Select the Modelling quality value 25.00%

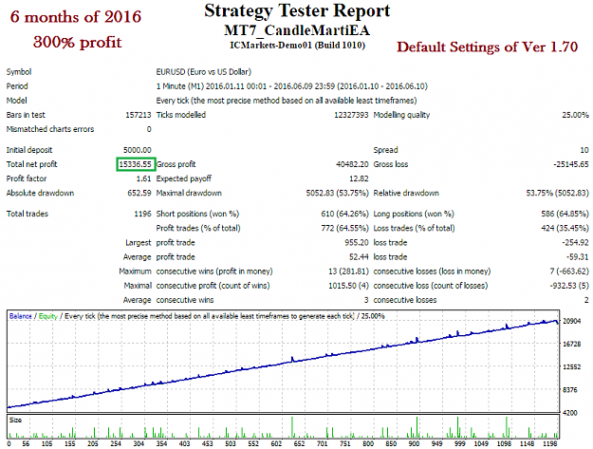click(x=575, y=115)
